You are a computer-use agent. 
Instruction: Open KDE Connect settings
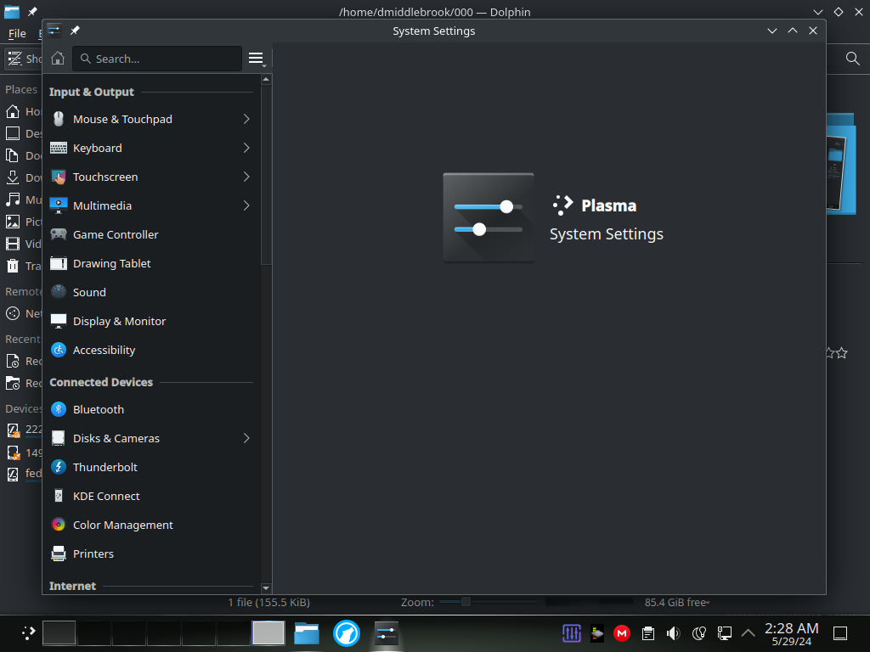pyautogui.click(x=151, y=496)
